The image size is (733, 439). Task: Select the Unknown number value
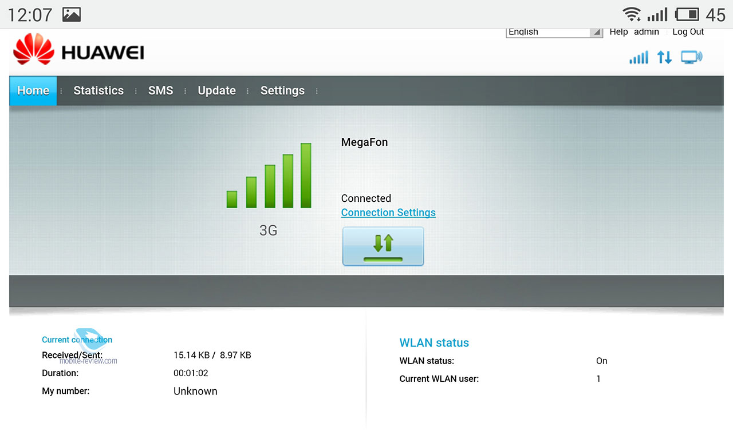(195, 392)
